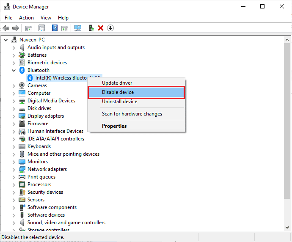Screen dimensions: 292x242
Task: Select the Naveen-PC label
Action: tap(32, 40)
